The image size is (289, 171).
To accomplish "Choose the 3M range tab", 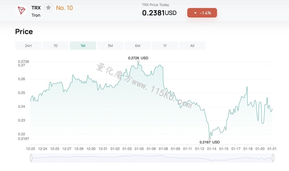I will pos(110,46).
